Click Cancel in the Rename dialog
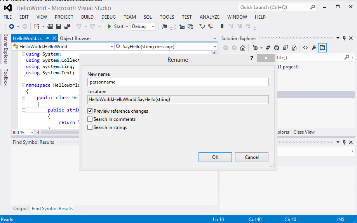Viewport: 357px width, 223px height. point(252,157)
